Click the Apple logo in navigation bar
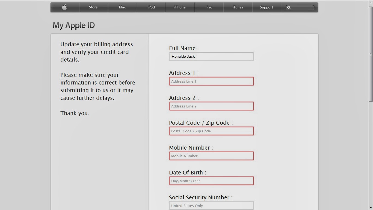373x210 pixels. click(x=64, y=7)
